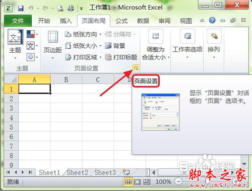Open the 页边距 margins menu
This screenshot has width=252, height=191.
pos(53,45)
